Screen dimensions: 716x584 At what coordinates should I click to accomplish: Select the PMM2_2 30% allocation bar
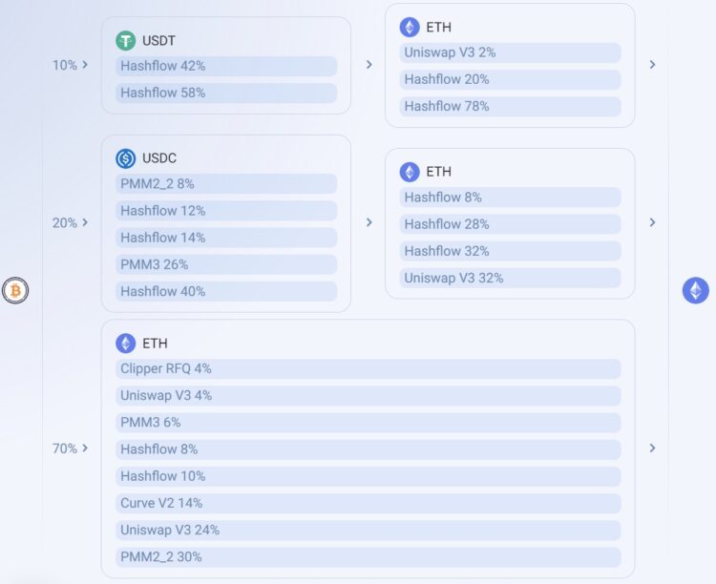coord(369,557)
